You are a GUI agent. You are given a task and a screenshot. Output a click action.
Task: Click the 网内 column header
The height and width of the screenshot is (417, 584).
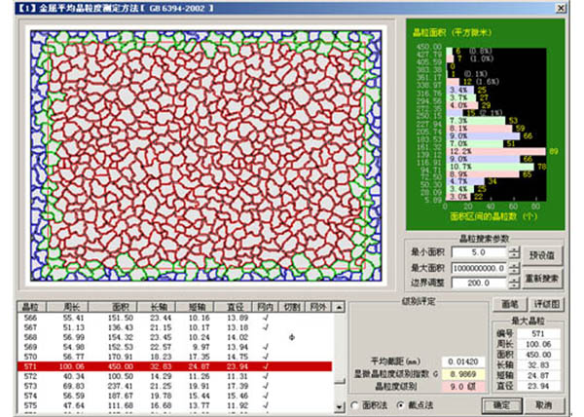pyautogui.click(x=266, y=307)
